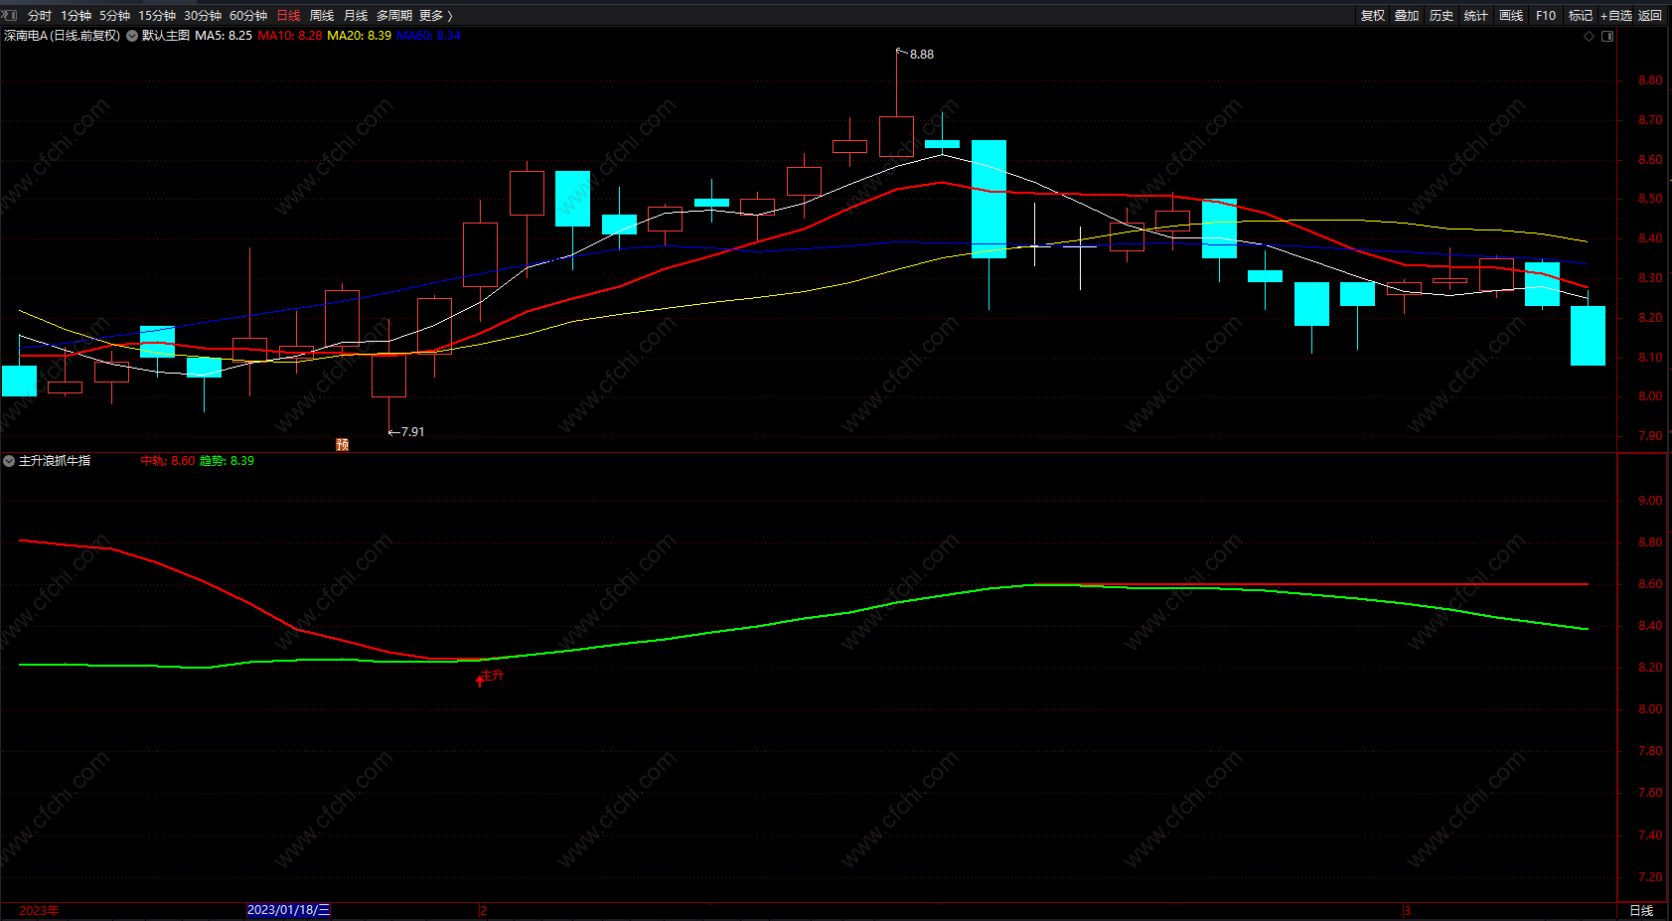
Task: Open F10 company info
Action: coord(1546,16)
